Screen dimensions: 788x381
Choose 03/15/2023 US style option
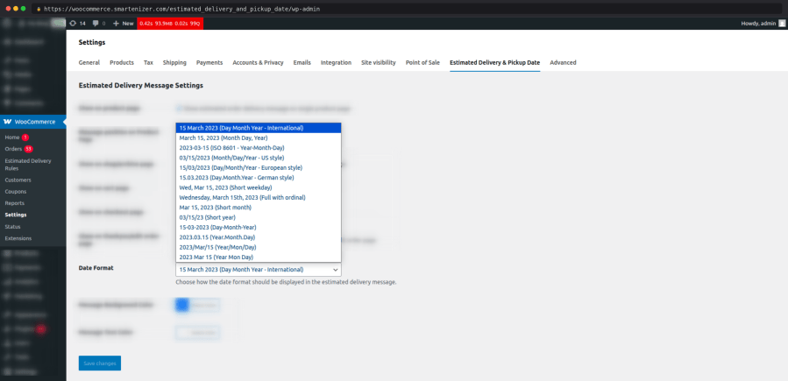(259, 158)
